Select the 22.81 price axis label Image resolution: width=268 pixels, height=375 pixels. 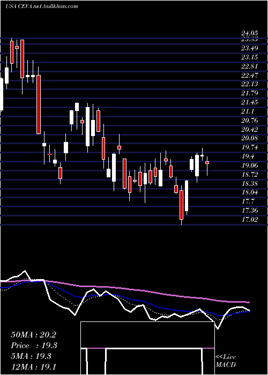pyautogui.click(x=249, y=66)
